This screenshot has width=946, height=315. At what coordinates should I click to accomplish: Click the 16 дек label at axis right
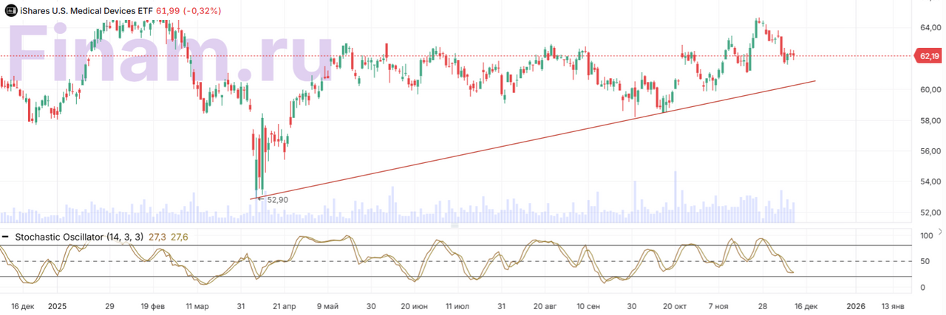click(x=806, y=305)
